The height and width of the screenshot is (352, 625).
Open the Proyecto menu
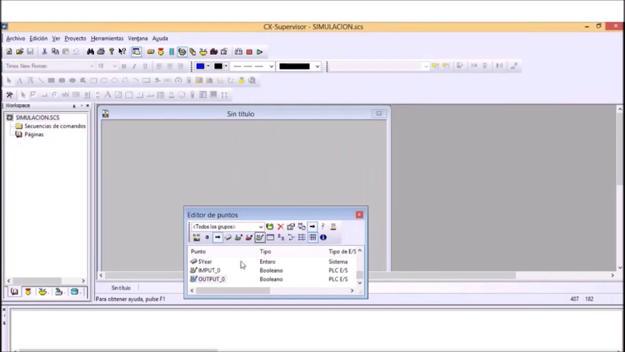tap(75, 38)
